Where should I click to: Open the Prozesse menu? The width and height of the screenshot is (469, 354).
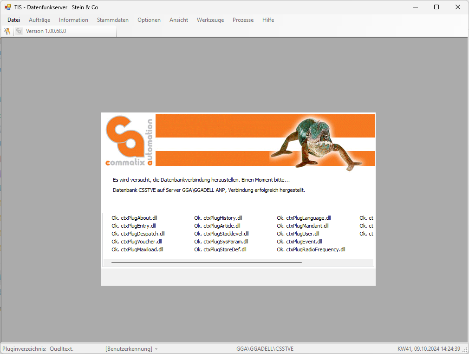(x=243, y=20)
